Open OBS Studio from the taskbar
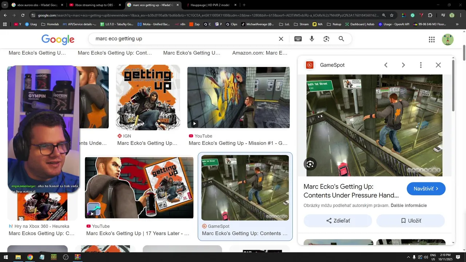 pos(66,257)
